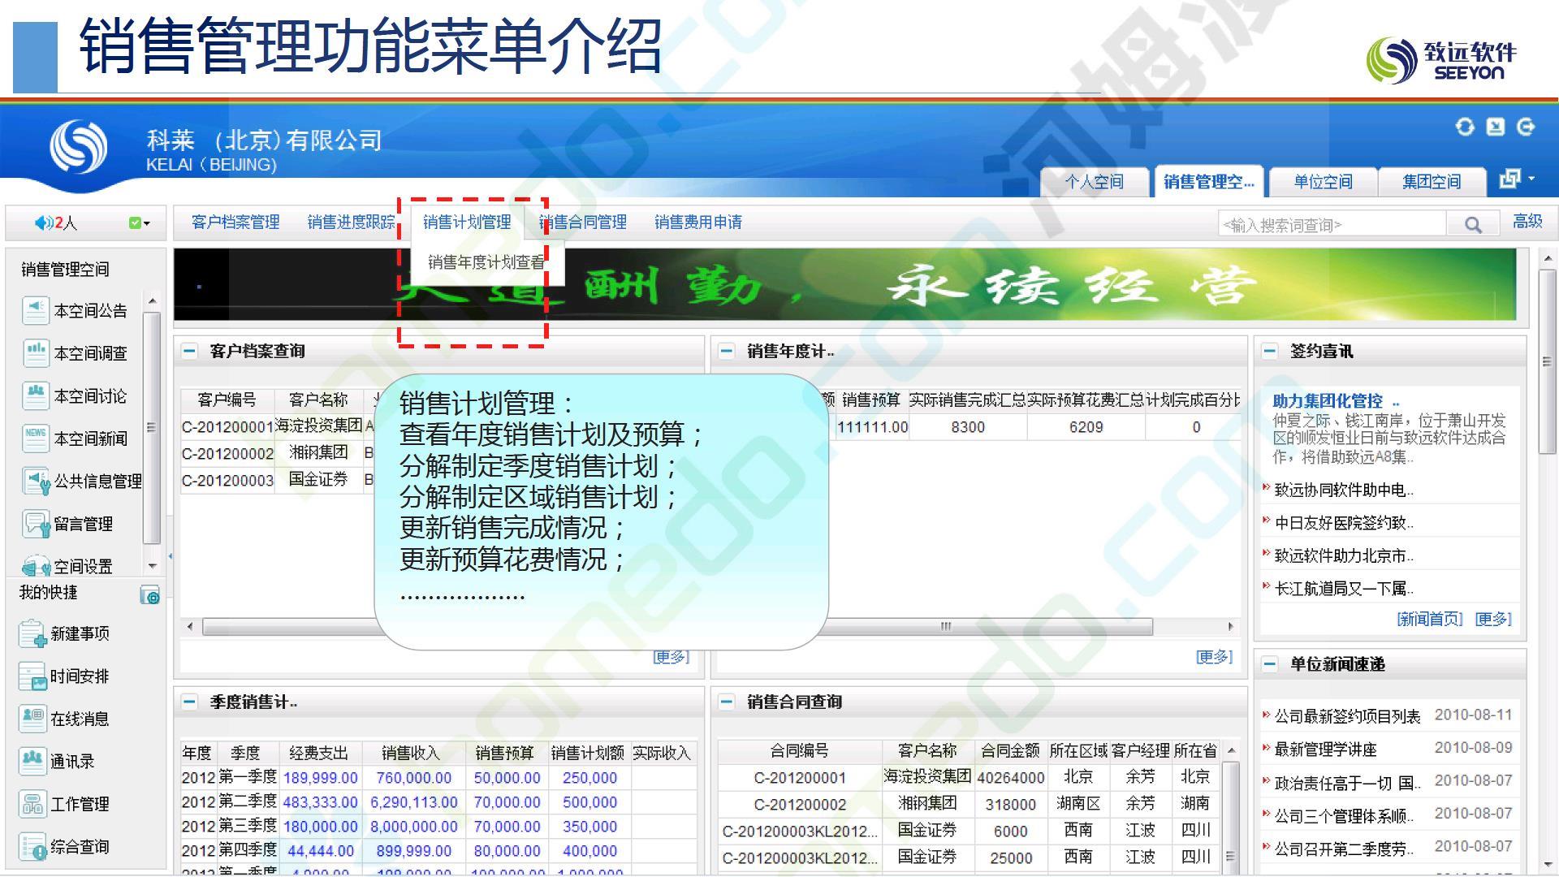The image size is (1559, 877).
Task: Open 公共信息管理 icon
Action: pos(35,481)
